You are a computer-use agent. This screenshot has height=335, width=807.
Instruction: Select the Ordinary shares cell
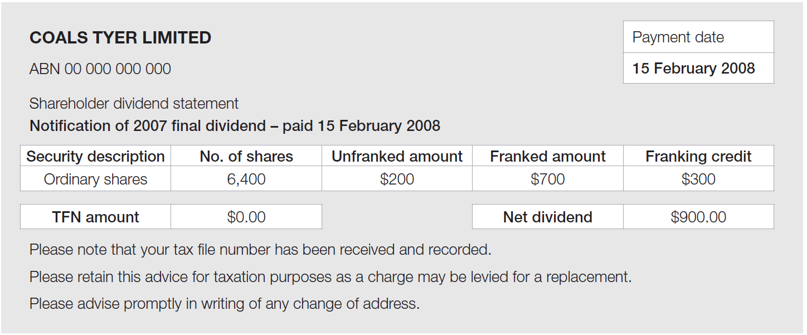pos(95,179)
